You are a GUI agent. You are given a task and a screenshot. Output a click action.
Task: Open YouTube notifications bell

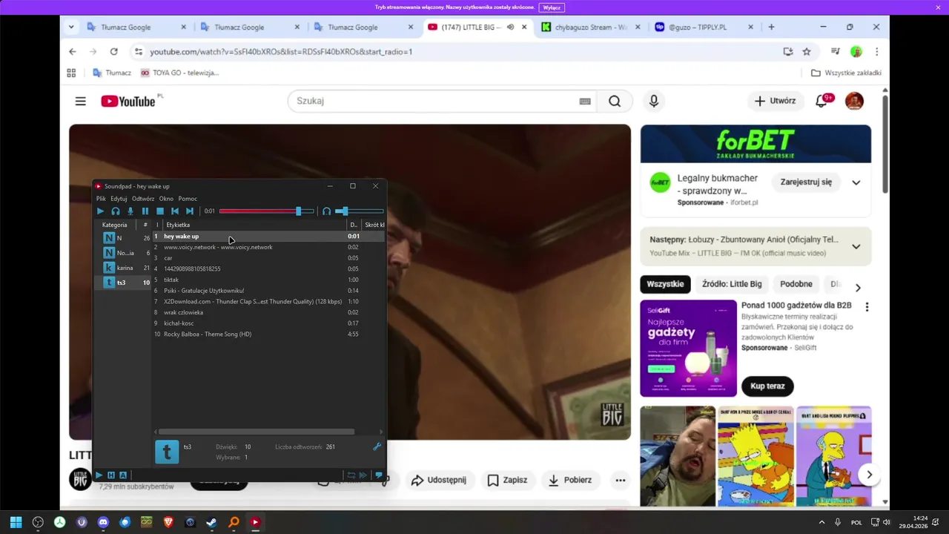point(821,101)
